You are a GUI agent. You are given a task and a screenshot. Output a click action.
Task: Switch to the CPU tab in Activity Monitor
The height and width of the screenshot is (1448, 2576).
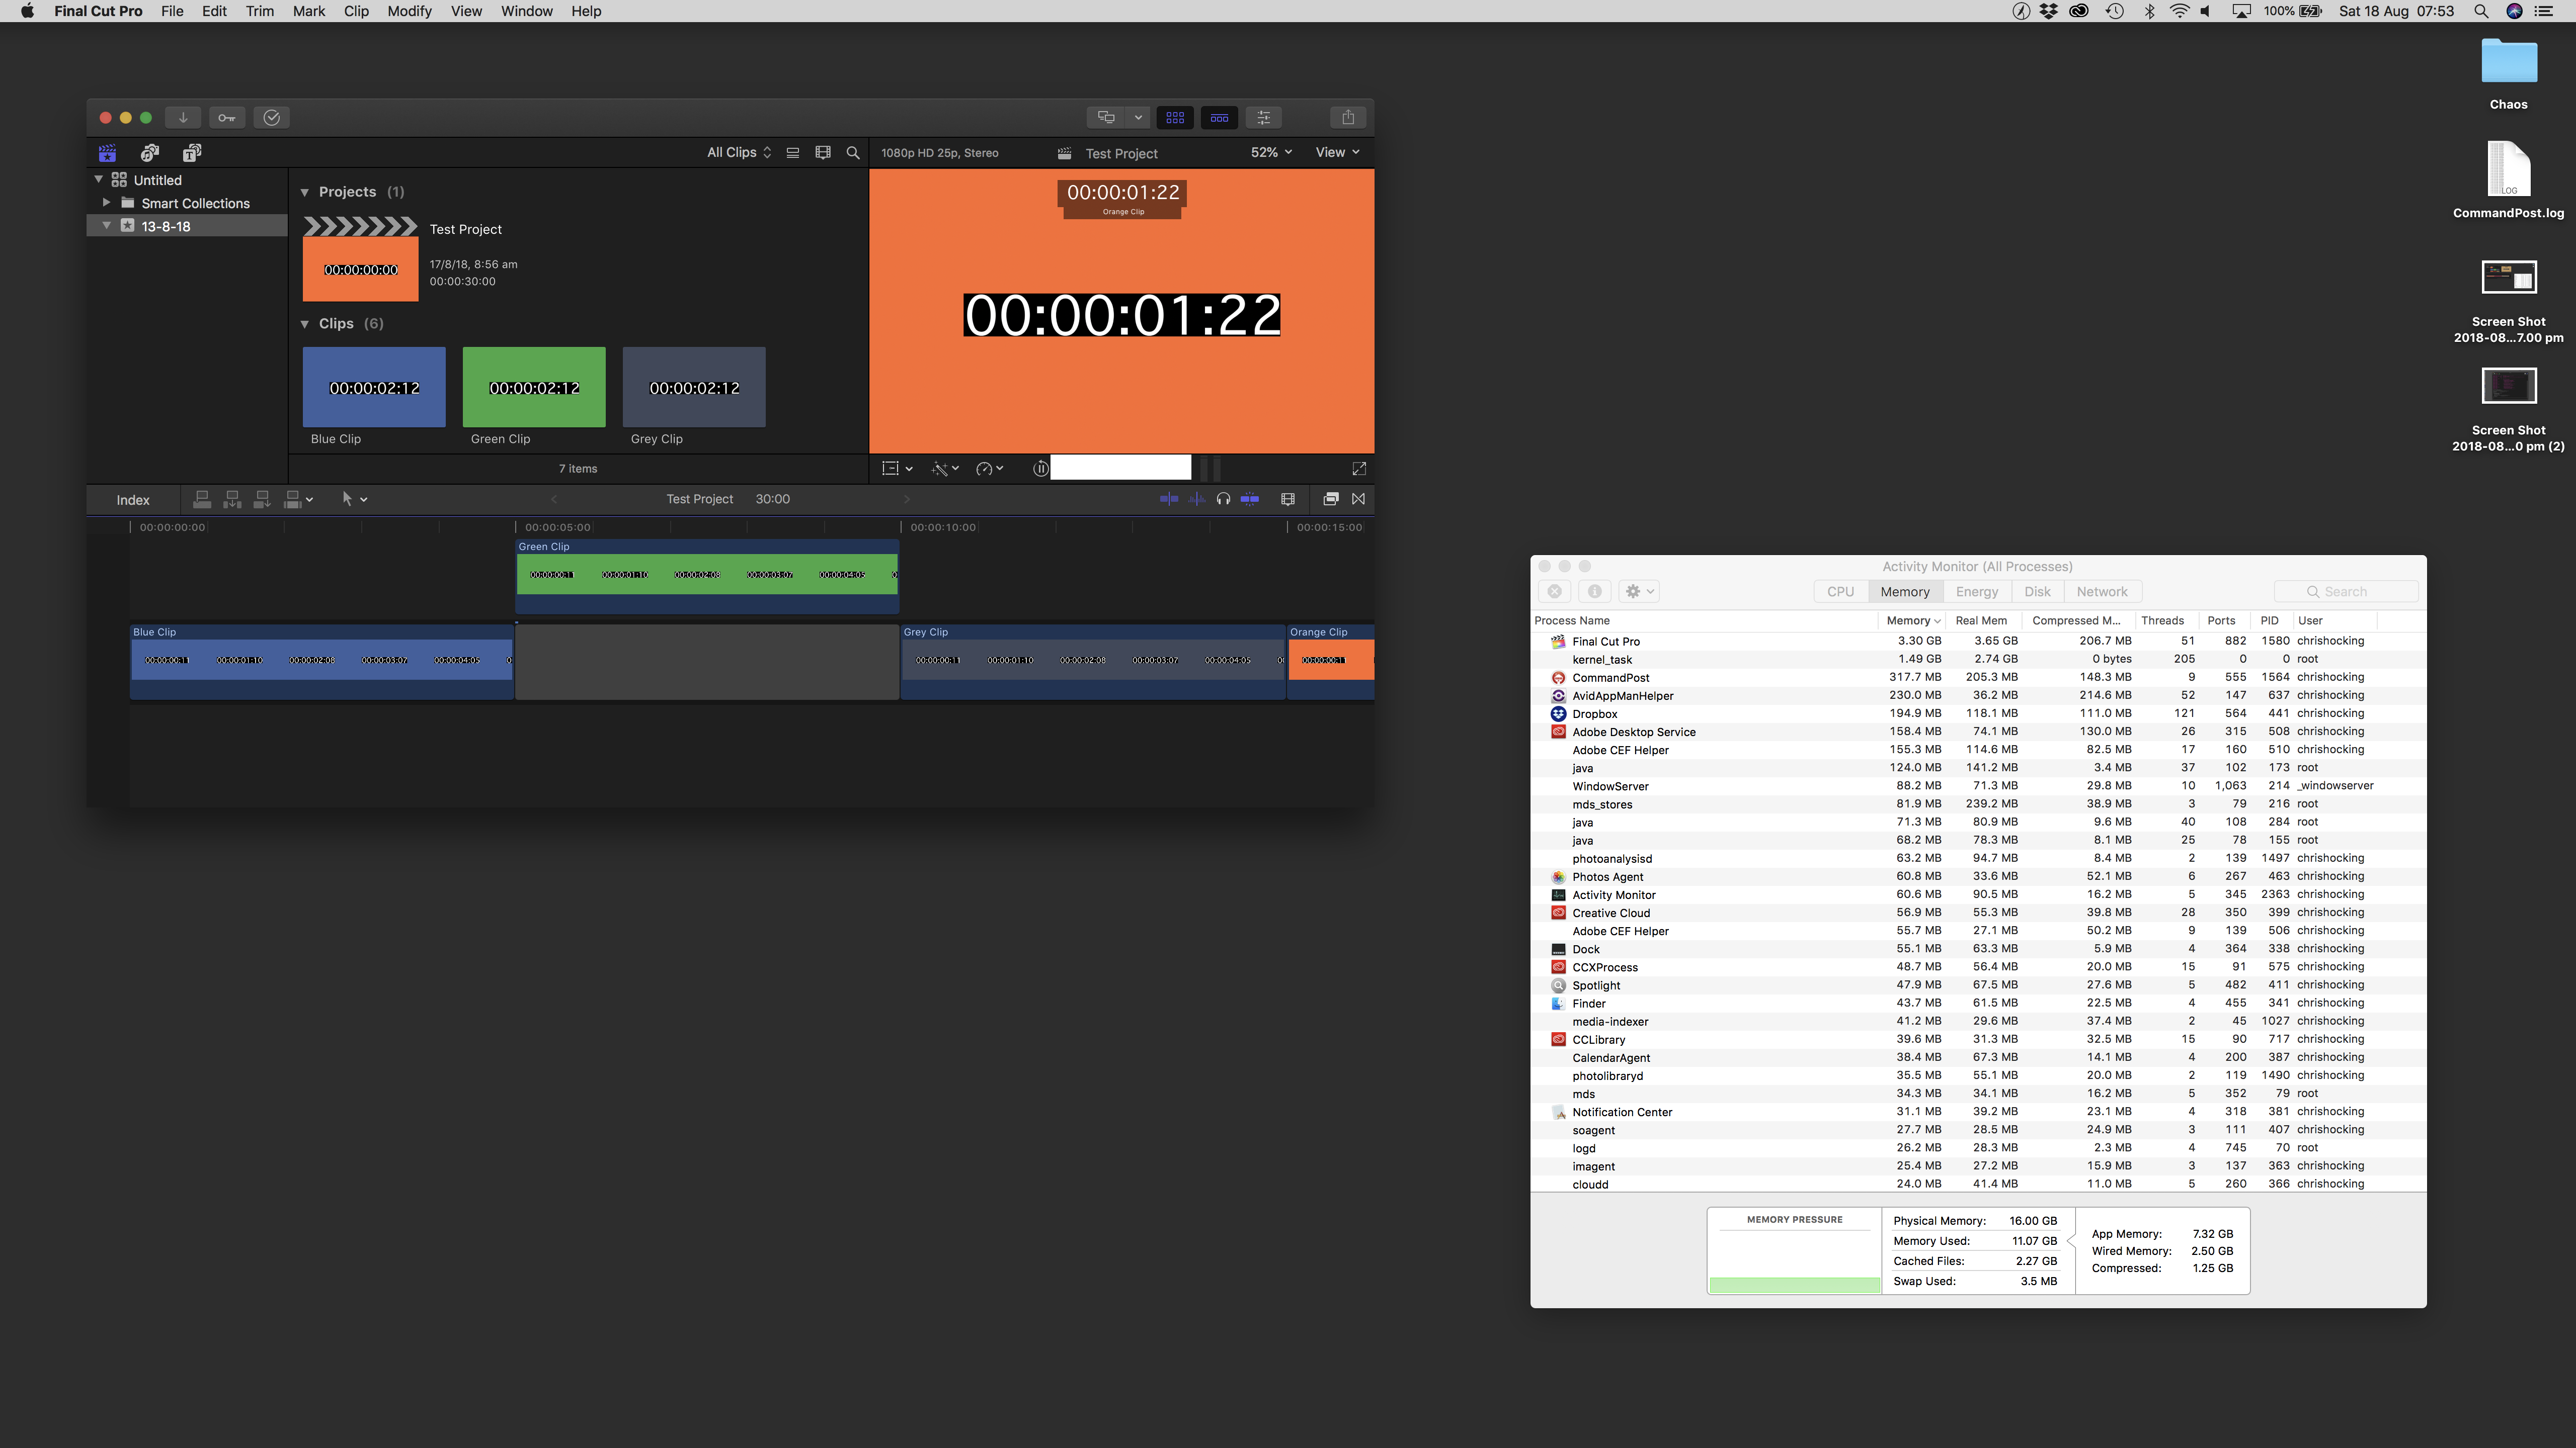[1840, 591]
